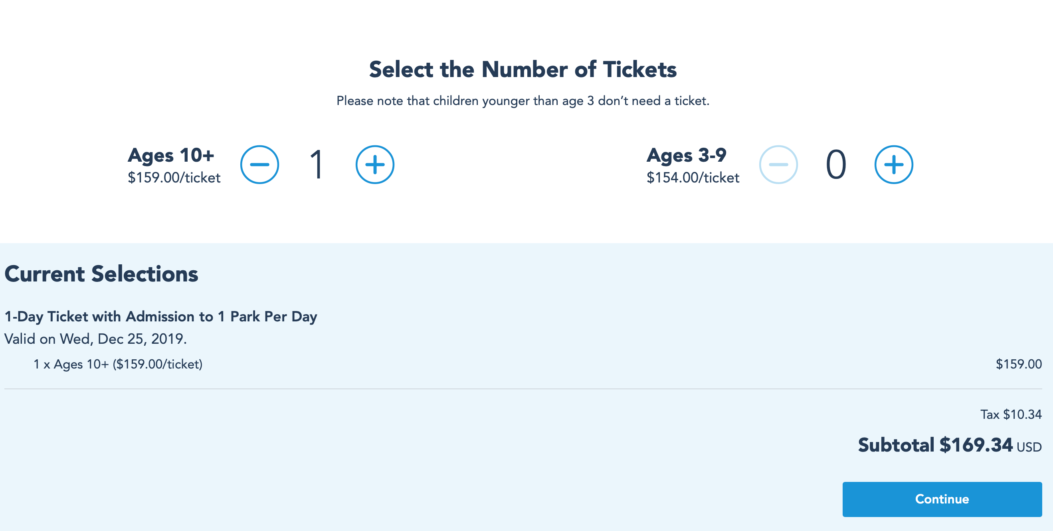
Task: Click the Valid on Wed, Dec 25 date
Action: (95, 339)
